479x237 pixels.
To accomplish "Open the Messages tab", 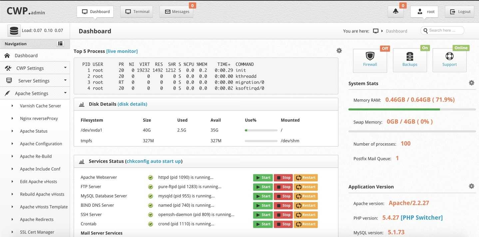I will 177,12.
